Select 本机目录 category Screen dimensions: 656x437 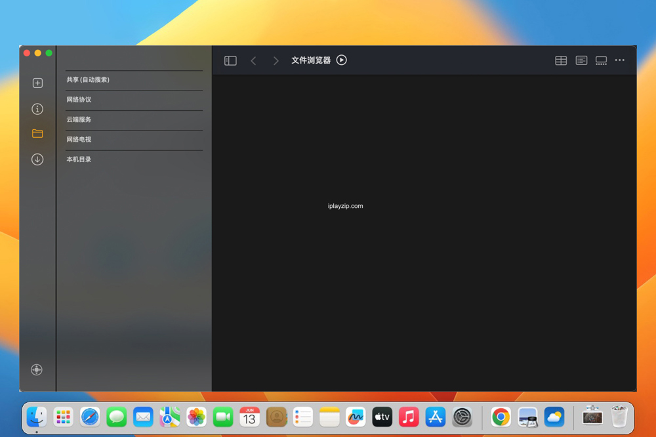click(x=134, y=159)
